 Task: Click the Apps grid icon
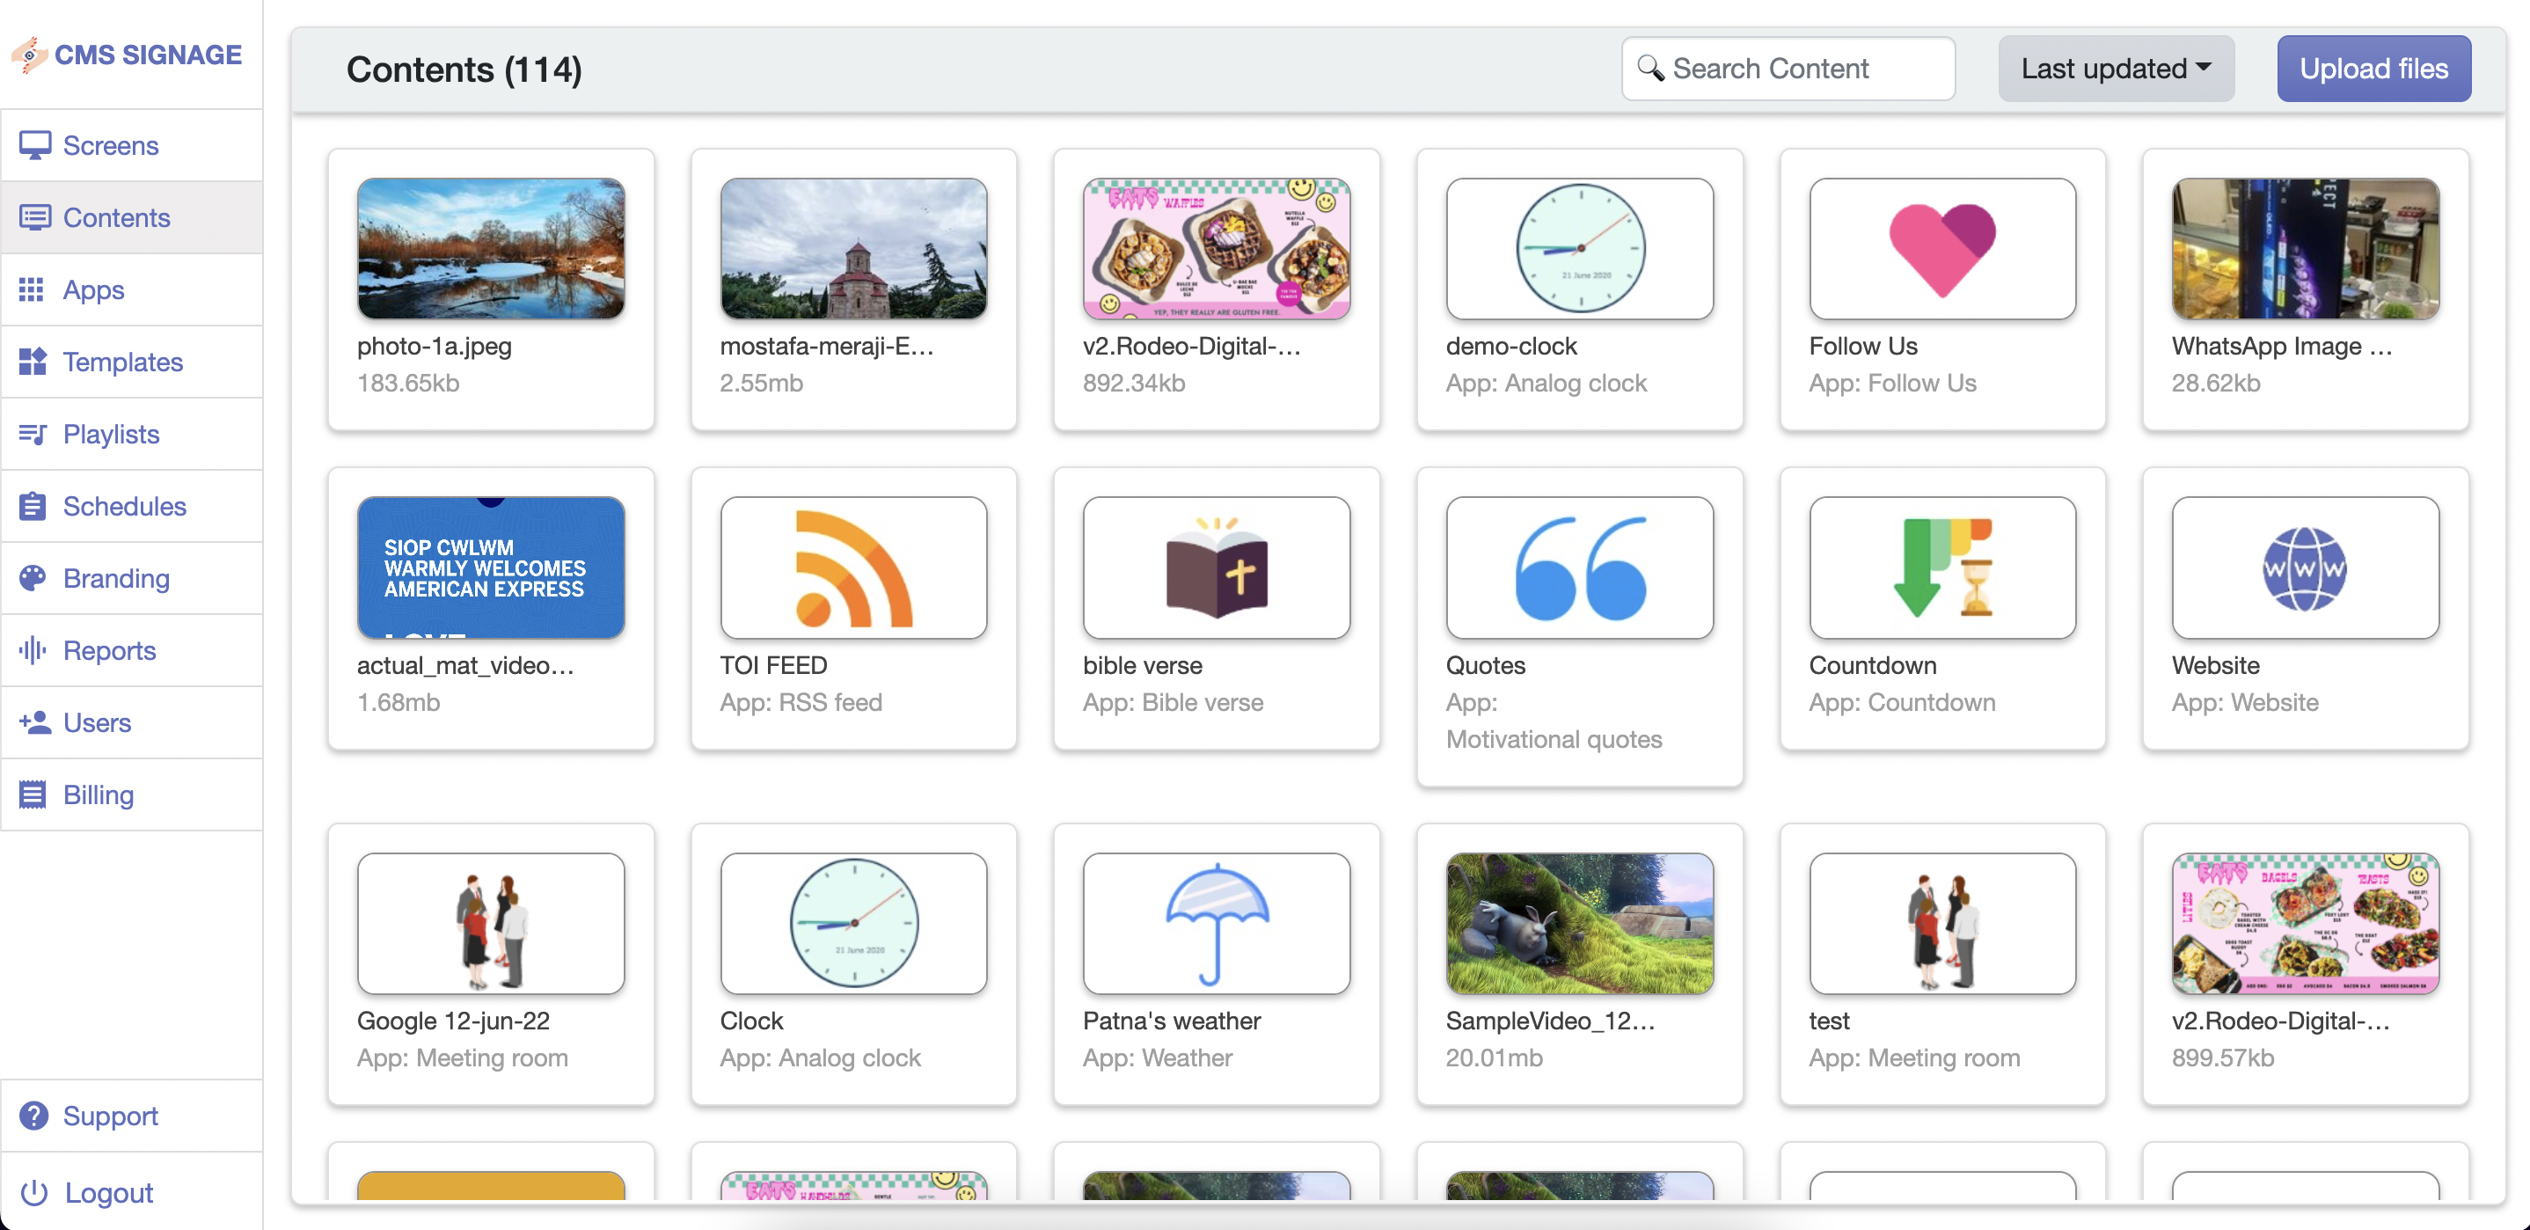coord(32,289)
